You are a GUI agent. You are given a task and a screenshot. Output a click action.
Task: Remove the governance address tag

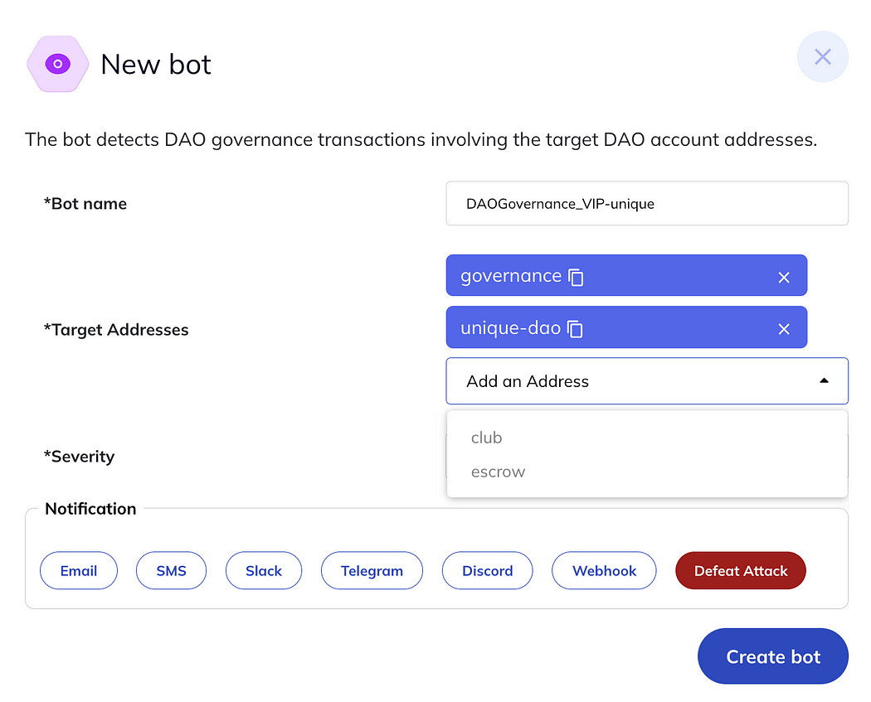coord(784,277)
